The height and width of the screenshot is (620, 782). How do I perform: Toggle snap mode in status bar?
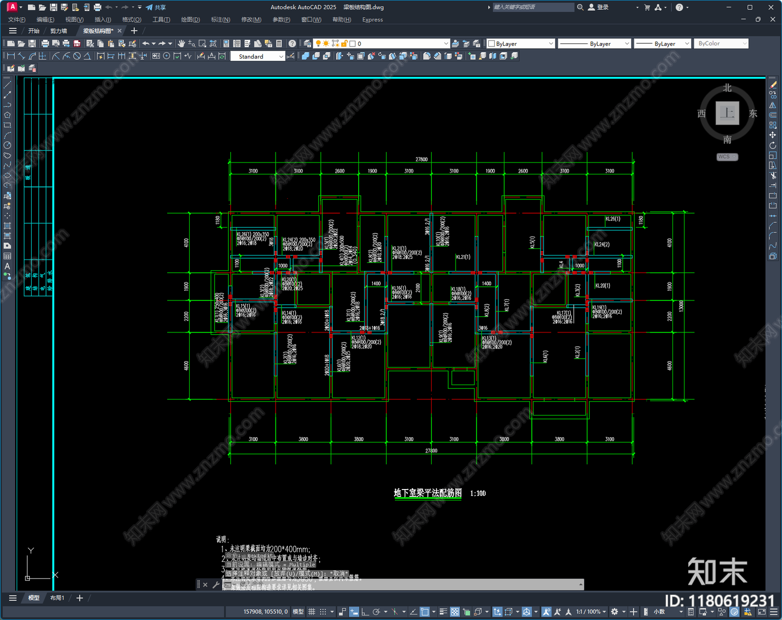pyautogui.click(x=323, y=612)
